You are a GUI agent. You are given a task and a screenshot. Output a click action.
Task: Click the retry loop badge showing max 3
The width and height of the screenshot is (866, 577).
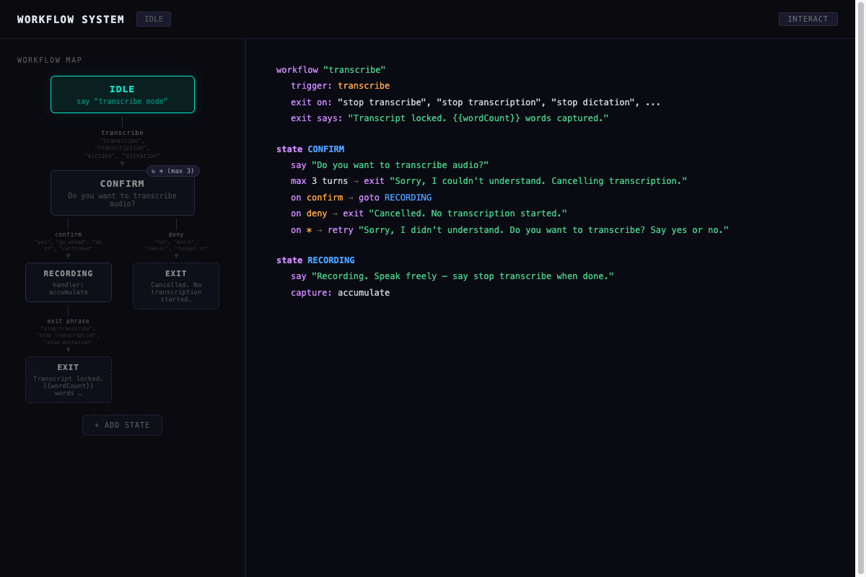click(172, 171)
